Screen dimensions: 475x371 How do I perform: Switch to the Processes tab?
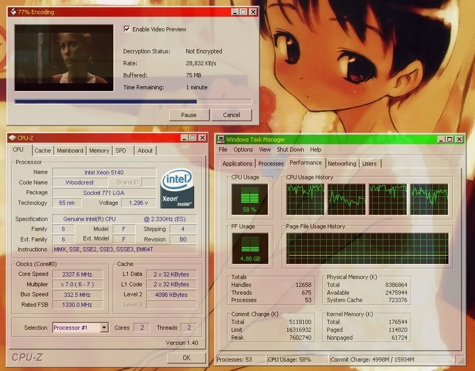click(271, 164)
